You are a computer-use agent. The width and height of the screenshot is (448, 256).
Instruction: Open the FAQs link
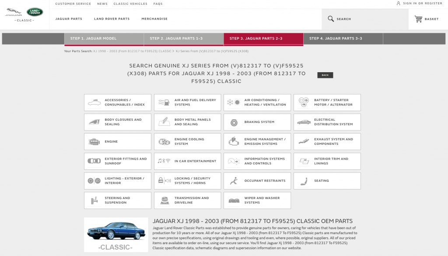[x=157, y=4]
